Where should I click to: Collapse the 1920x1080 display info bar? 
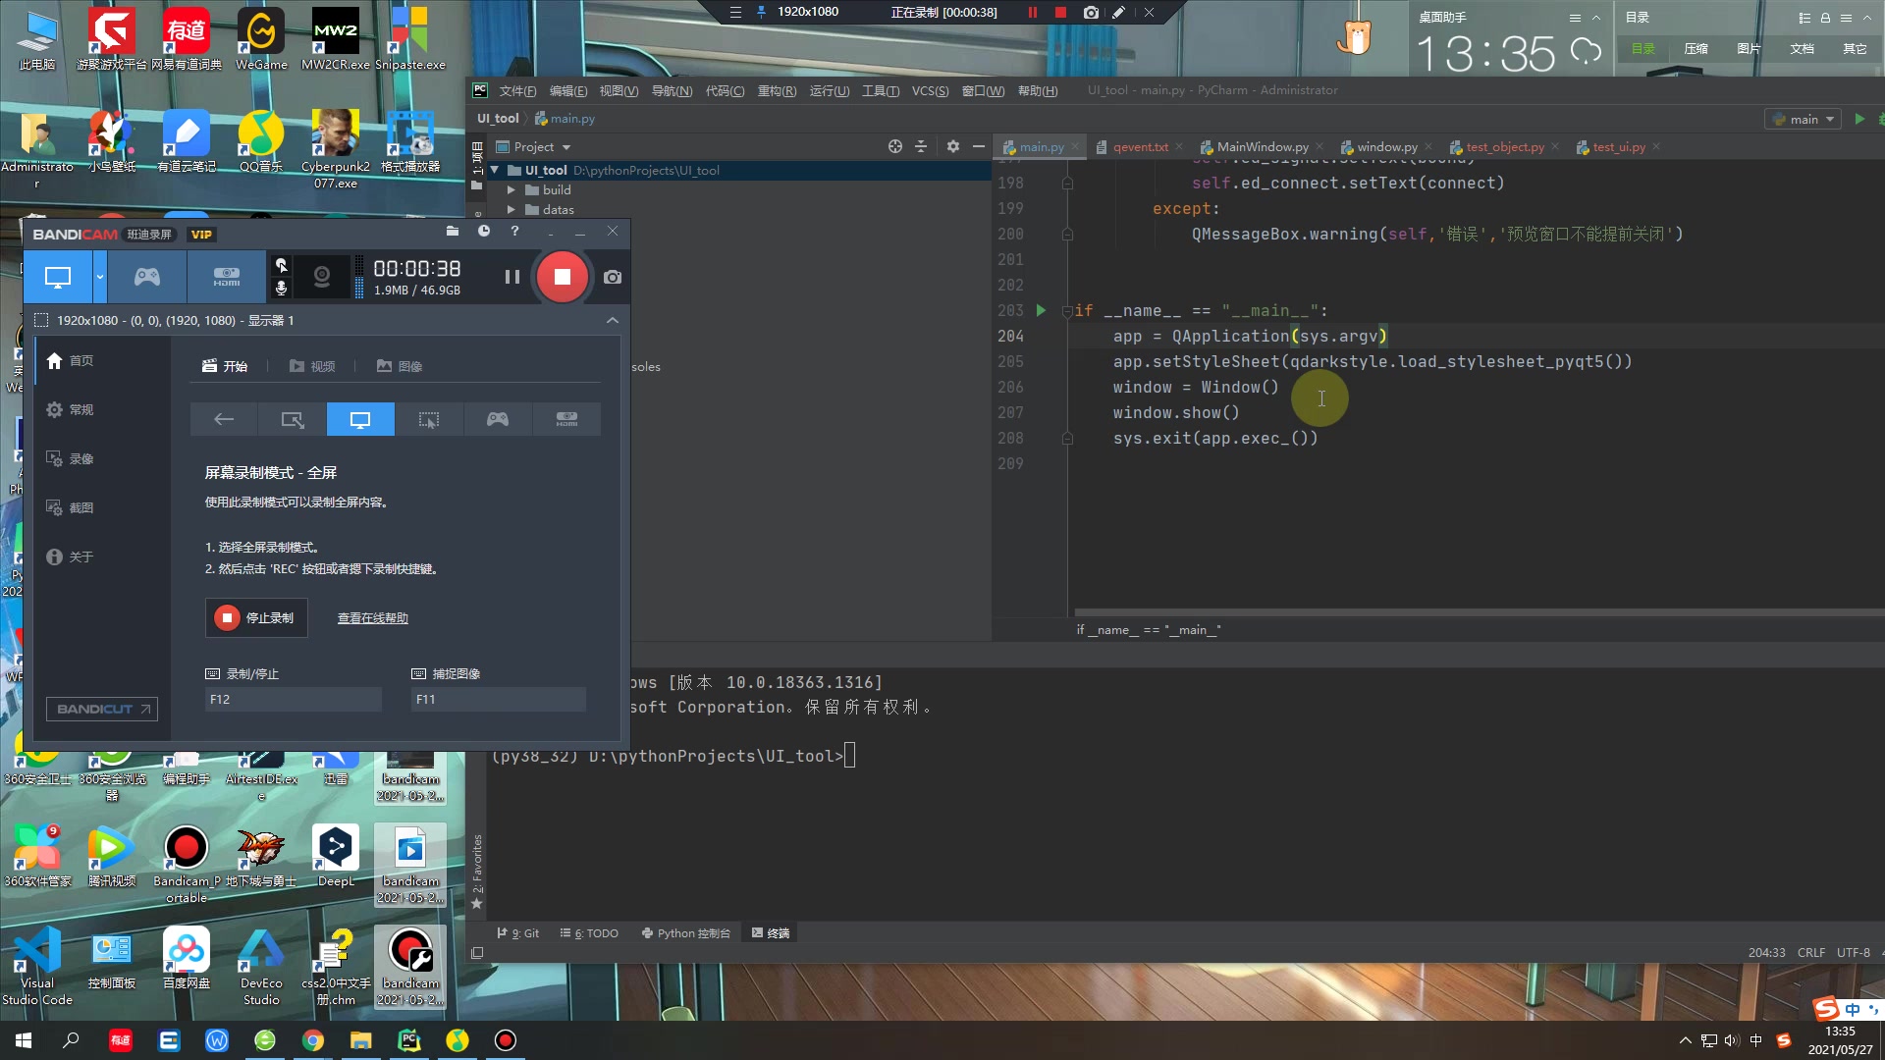coord(613,320)
